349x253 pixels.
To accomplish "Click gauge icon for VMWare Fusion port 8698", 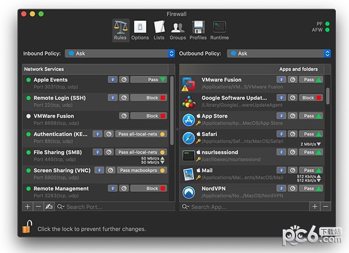I will pos(124,116).
